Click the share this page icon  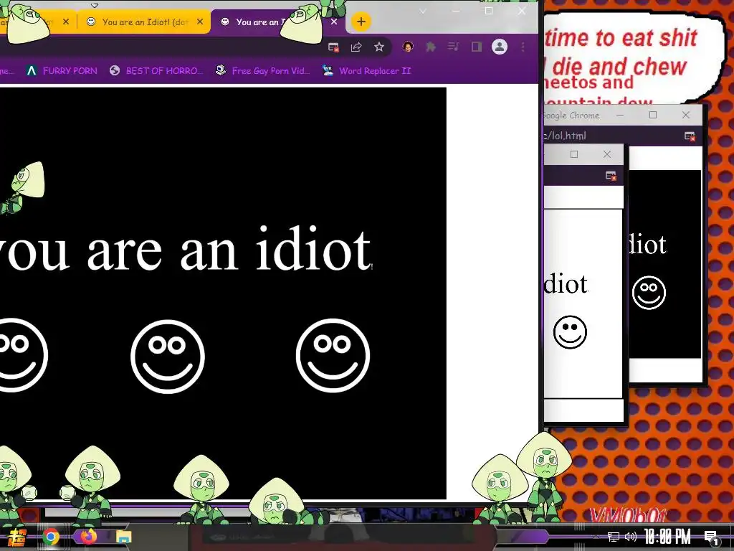[356, 47]
